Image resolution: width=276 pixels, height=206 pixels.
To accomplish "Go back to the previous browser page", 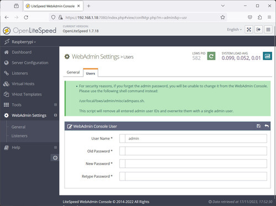I will [7, 17].
